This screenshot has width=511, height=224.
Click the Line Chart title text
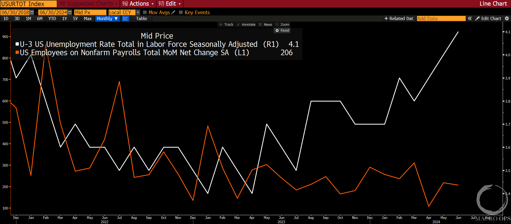493,4
